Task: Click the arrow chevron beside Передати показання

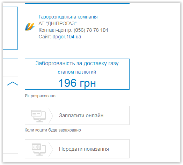Action: [51, 149]
